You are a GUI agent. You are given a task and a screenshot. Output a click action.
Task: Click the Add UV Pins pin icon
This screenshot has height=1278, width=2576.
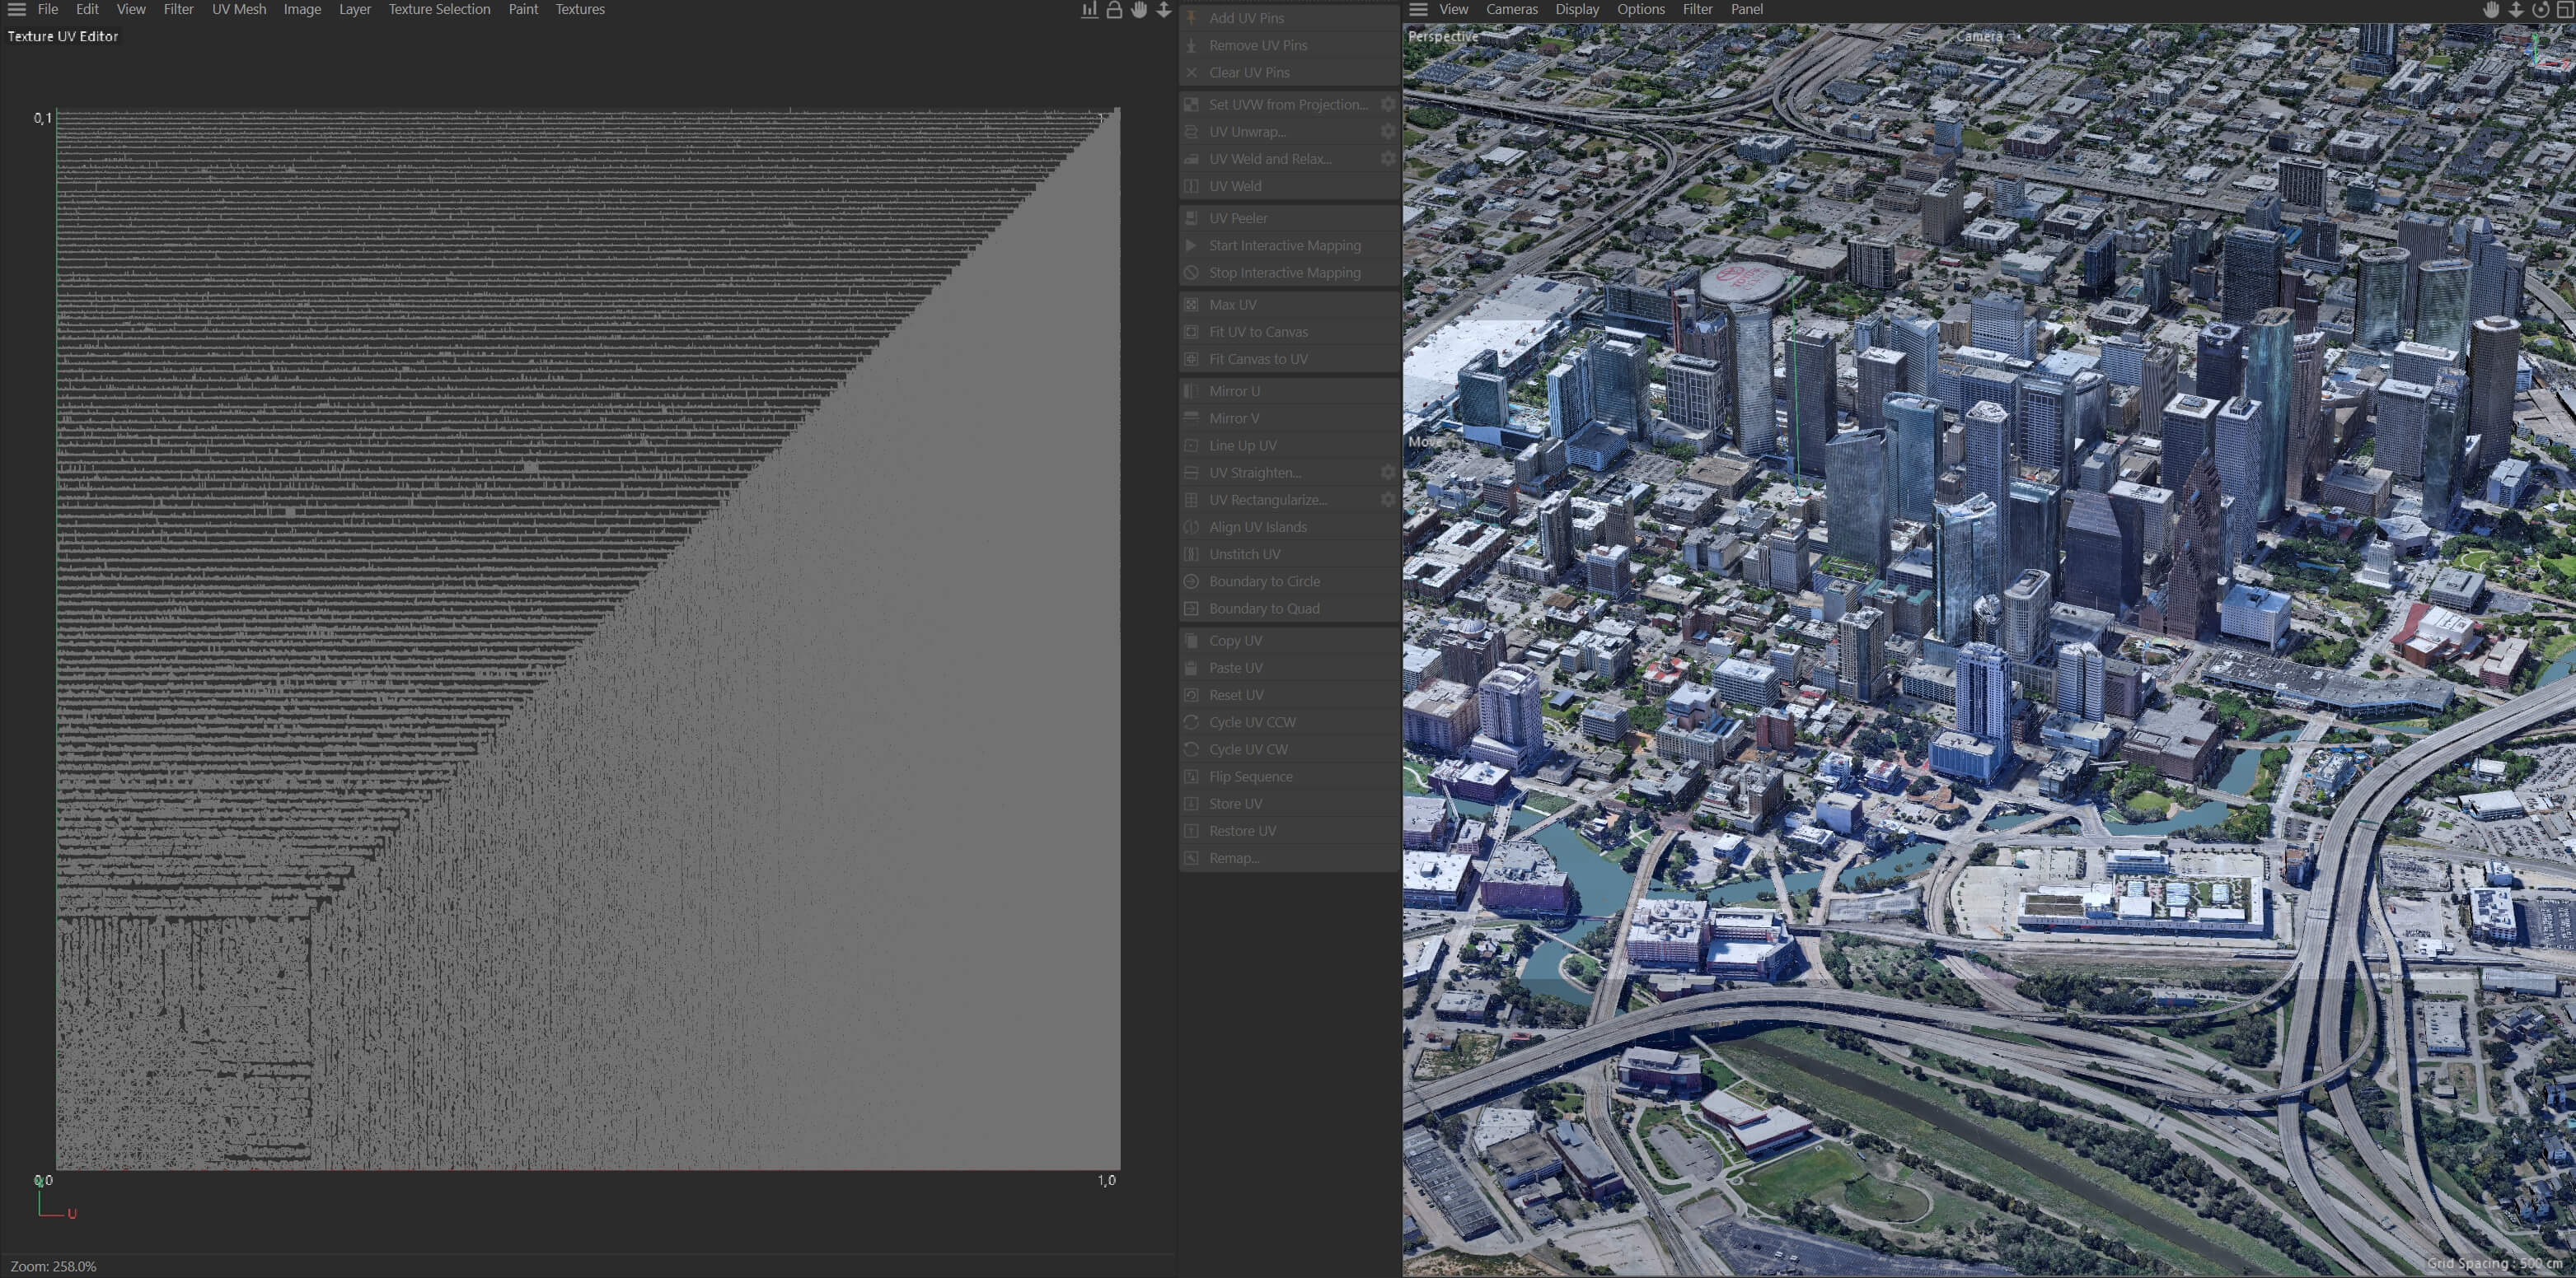[x=1191, y=18]
